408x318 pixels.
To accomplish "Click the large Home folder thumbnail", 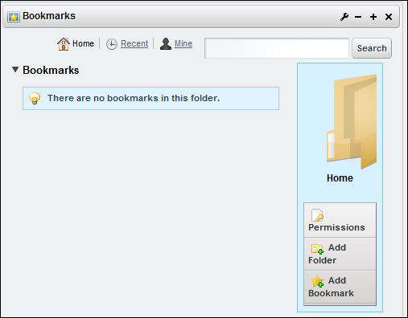I will (x=352, y=122).
